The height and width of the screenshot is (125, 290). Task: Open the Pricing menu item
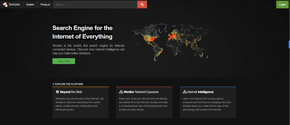[x=45, y=5]
